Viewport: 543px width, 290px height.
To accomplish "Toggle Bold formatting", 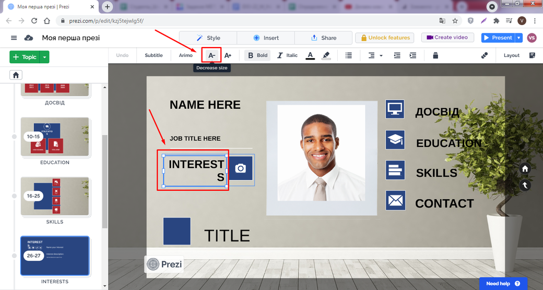I will 257,55.
